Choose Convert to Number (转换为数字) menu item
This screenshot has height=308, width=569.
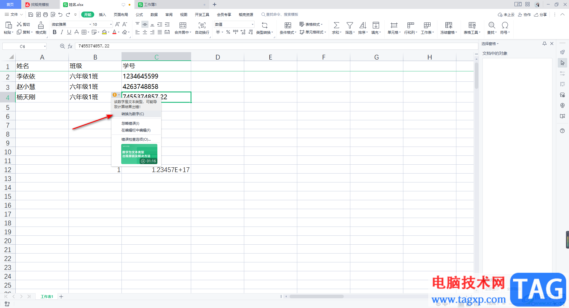coord(136,114)
